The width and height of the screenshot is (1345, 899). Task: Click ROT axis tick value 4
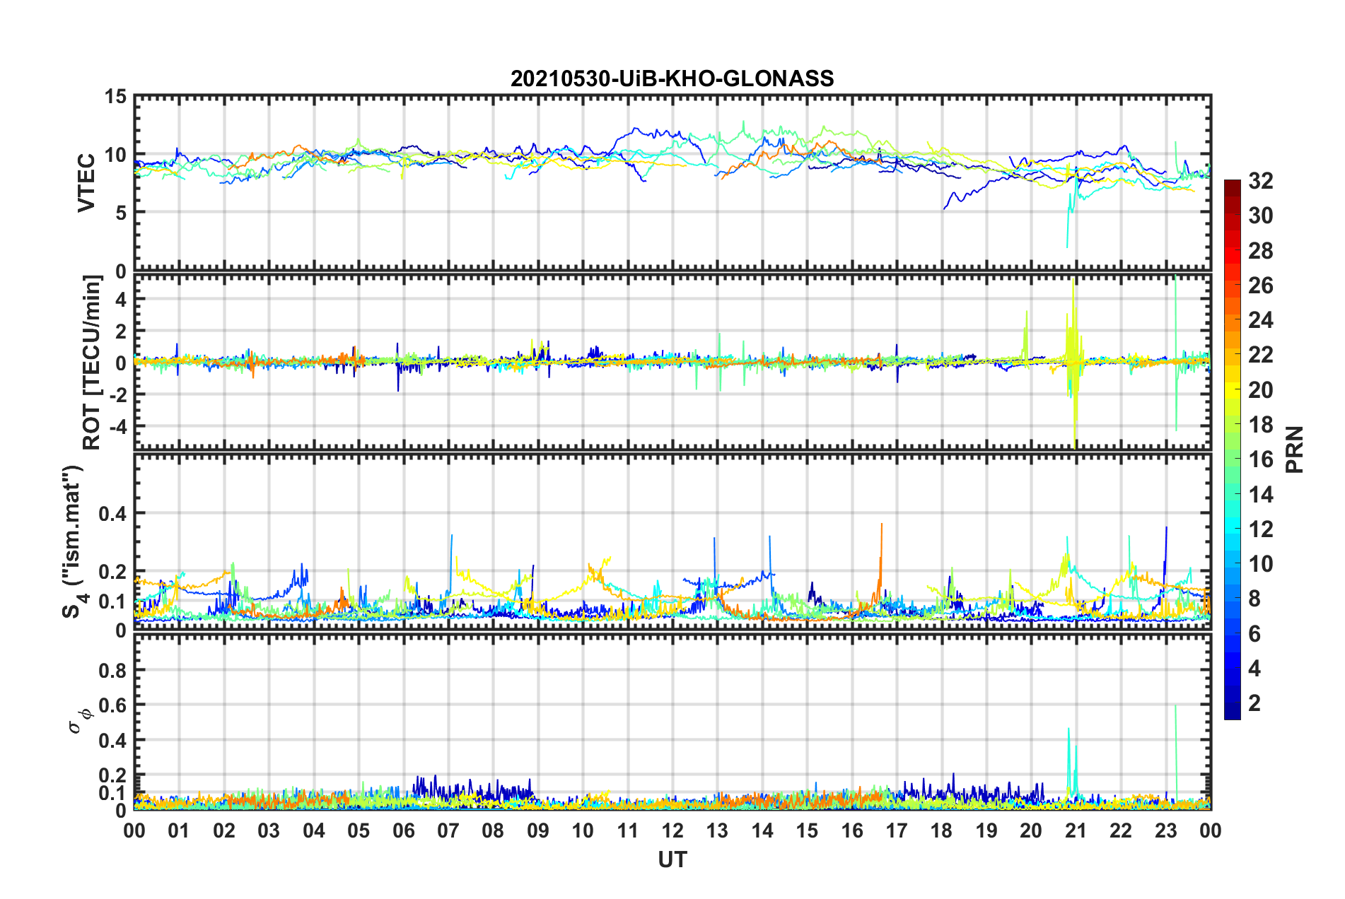[x=121, y=300]
